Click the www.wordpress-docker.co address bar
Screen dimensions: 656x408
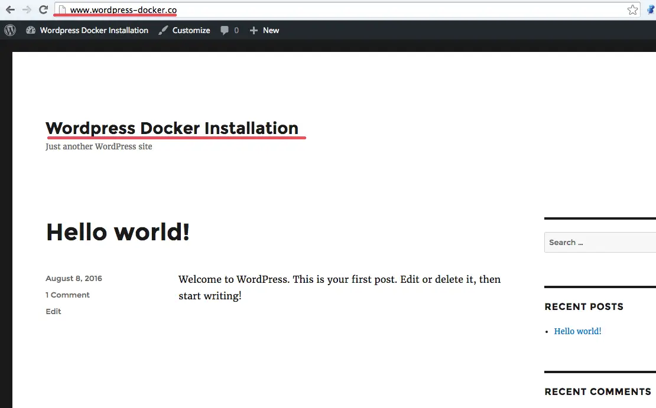click(x=348, y=9)
